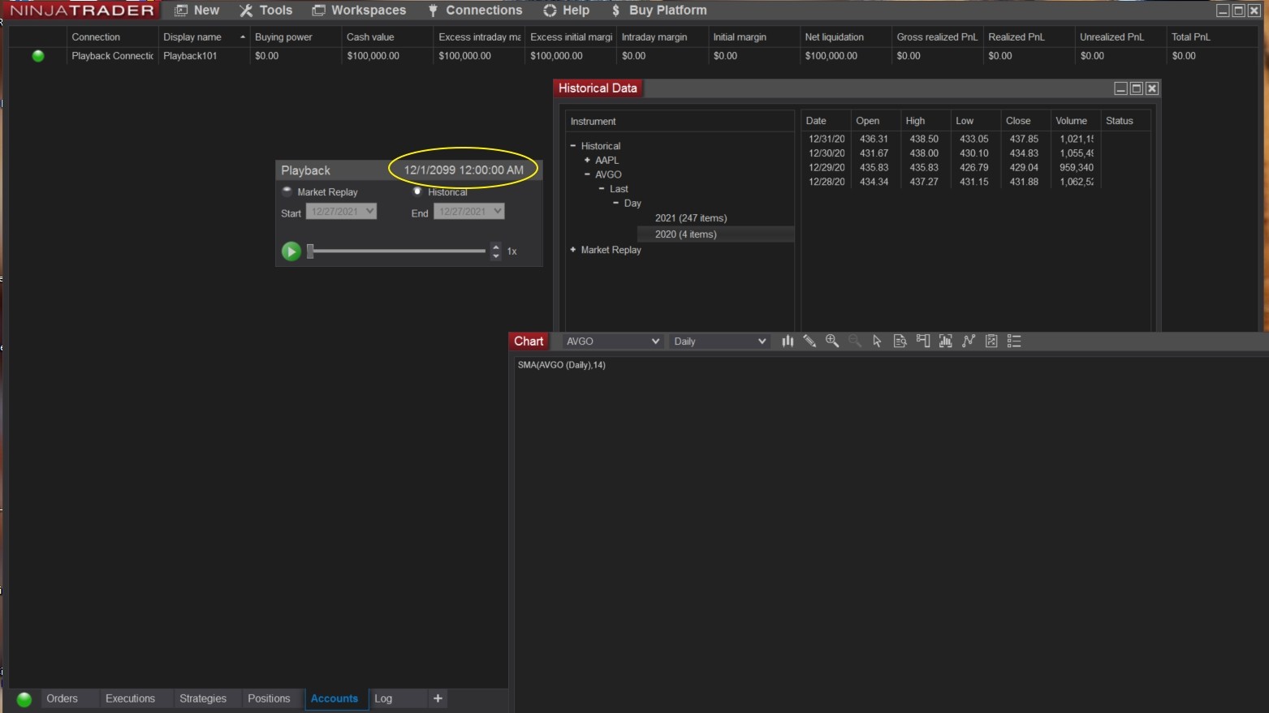This screenshot has width=1269, height=713.
Task: Select the Historical radio button in Playback
Action: tap(417, 192)
